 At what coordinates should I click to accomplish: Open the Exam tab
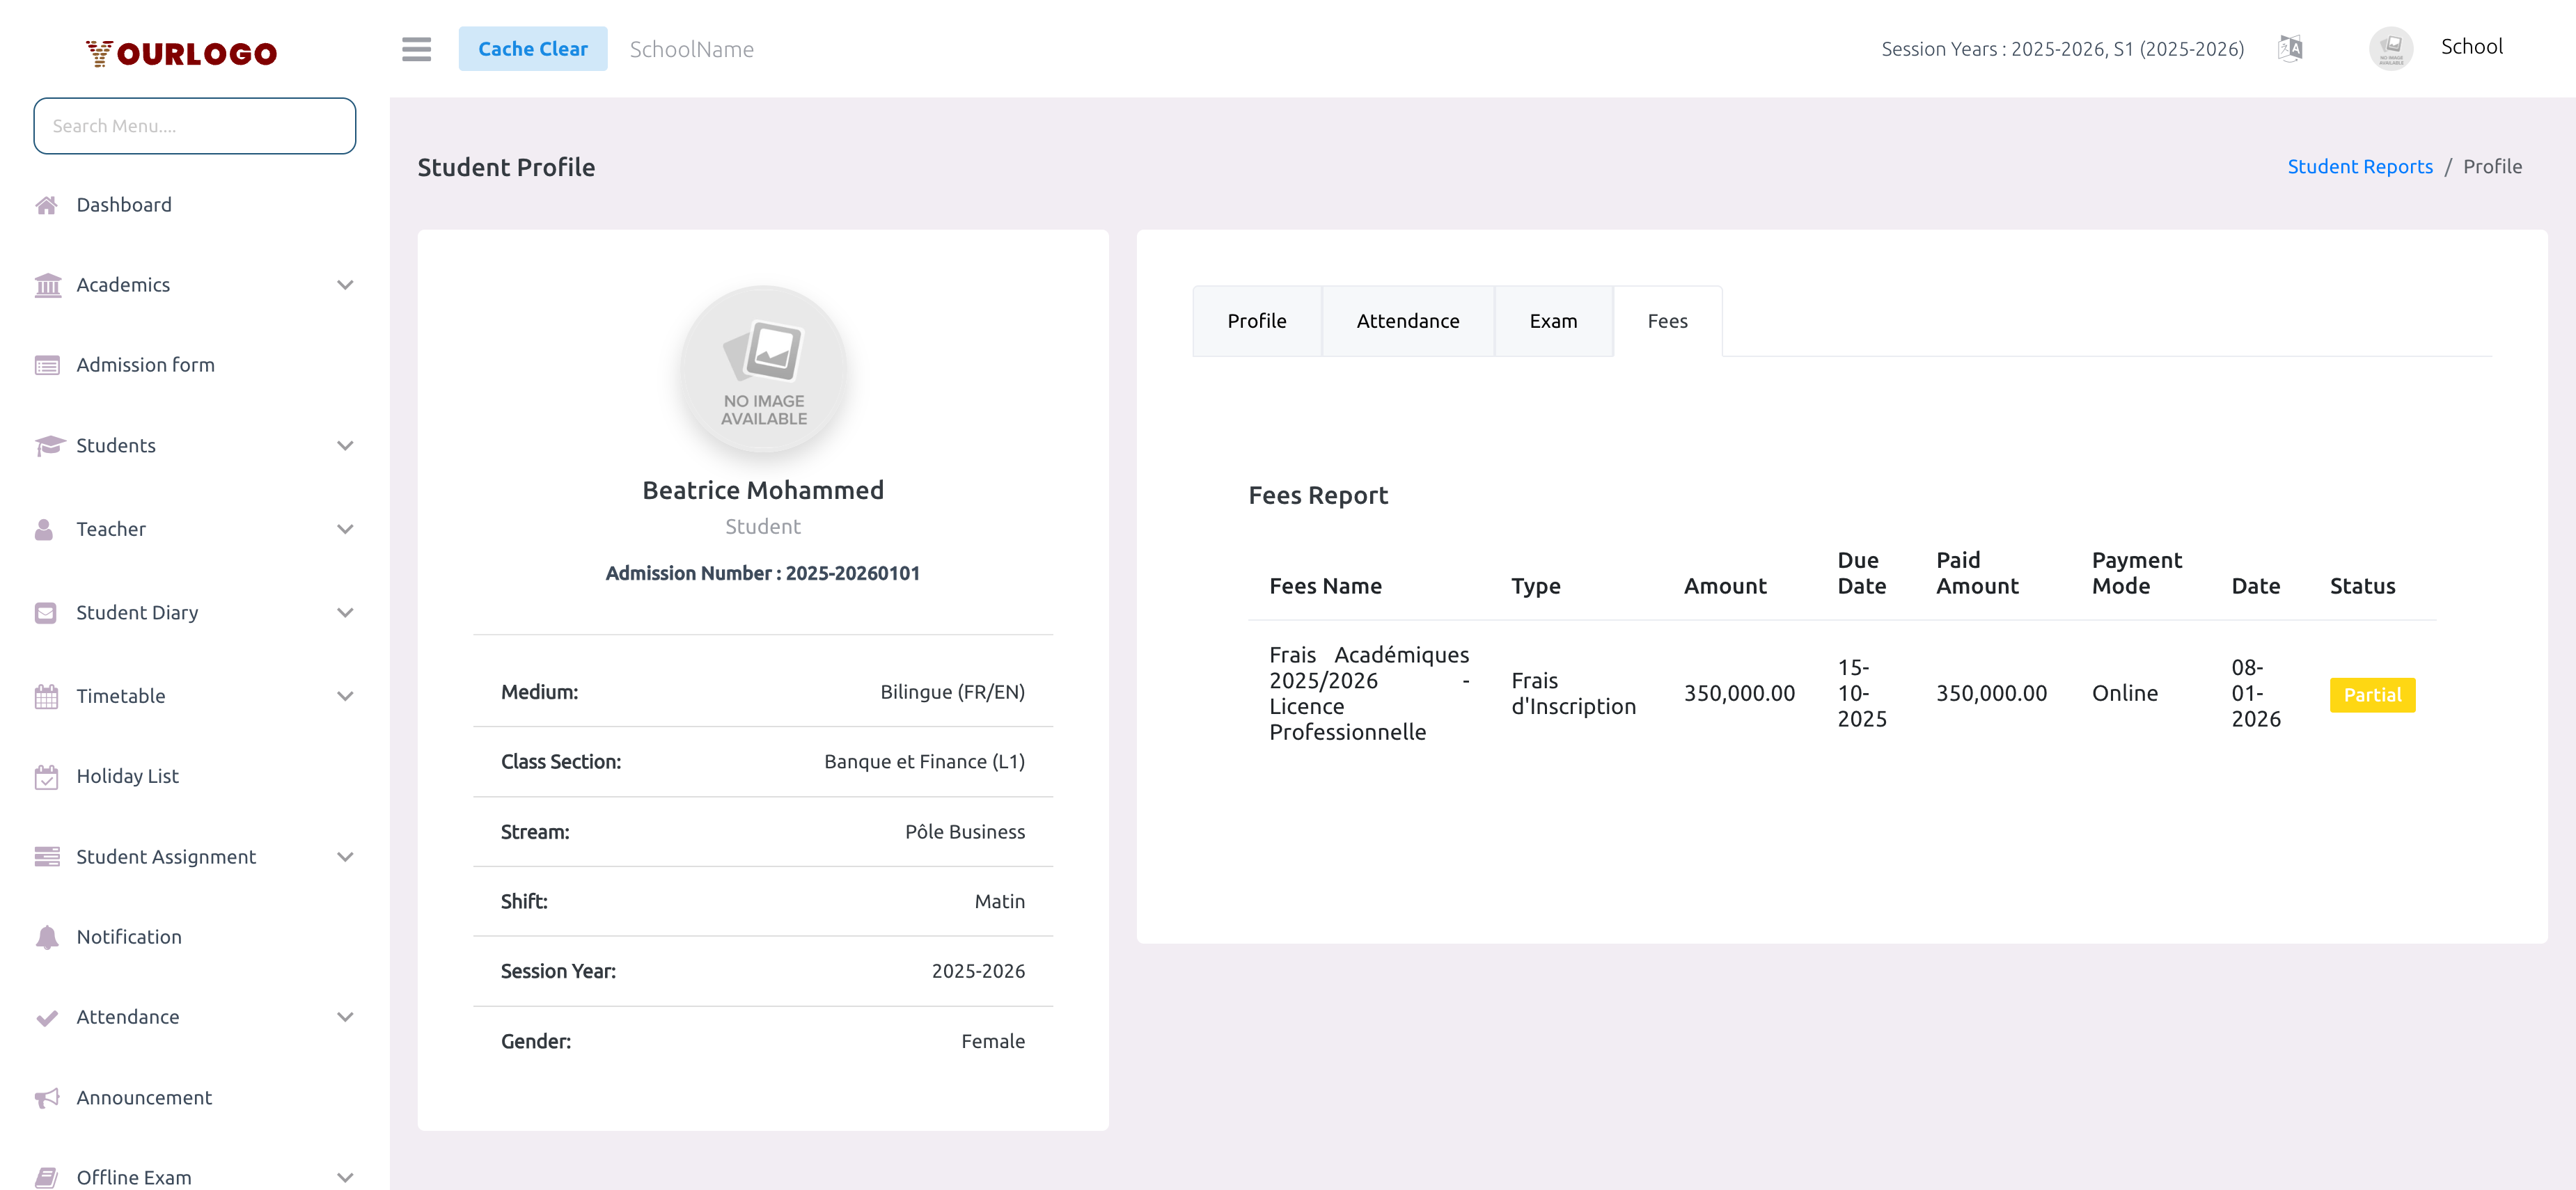pyautogui.click(x=1553, y=321)
